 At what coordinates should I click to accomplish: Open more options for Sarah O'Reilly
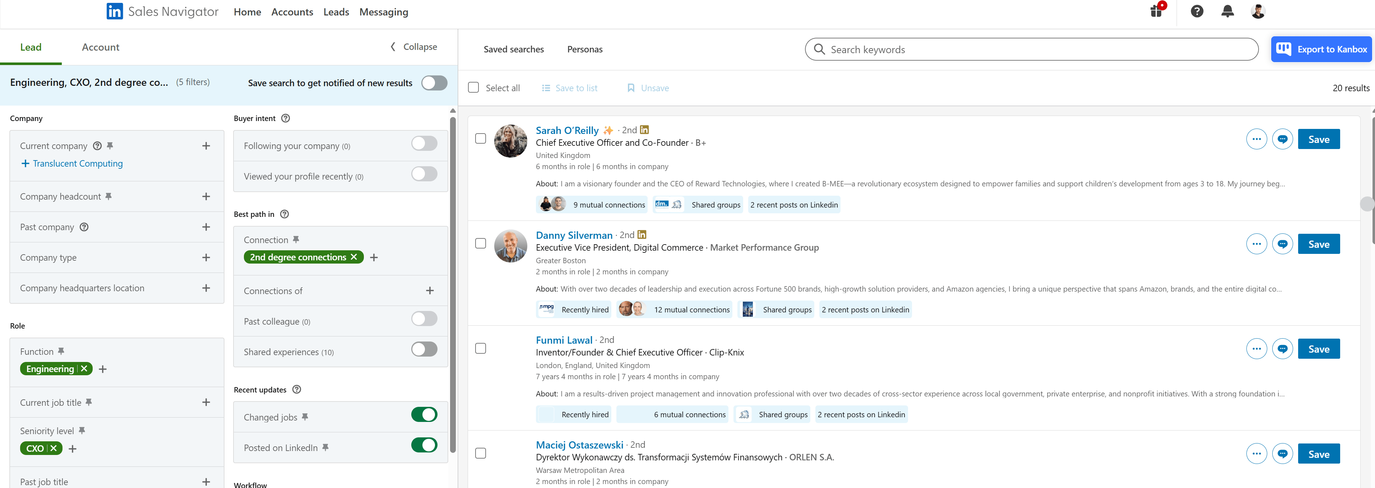click(x=1256, y=139)
